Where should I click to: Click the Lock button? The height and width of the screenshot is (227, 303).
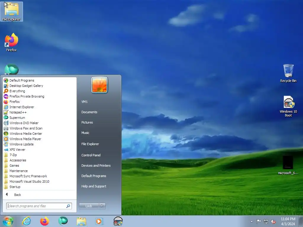point(89,206)
